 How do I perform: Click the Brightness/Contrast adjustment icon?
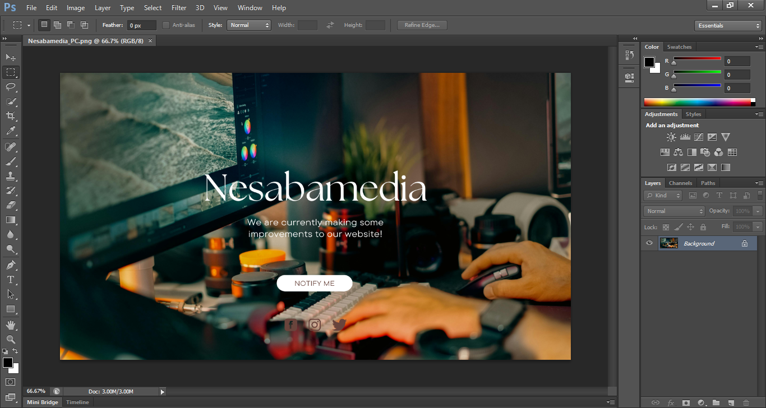point(671,137)
